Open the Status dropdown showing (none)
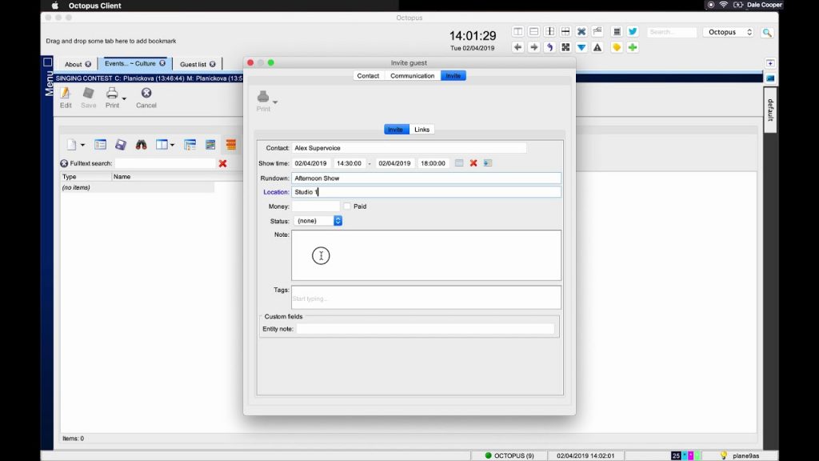819x461 pixels. coord(318,220)
